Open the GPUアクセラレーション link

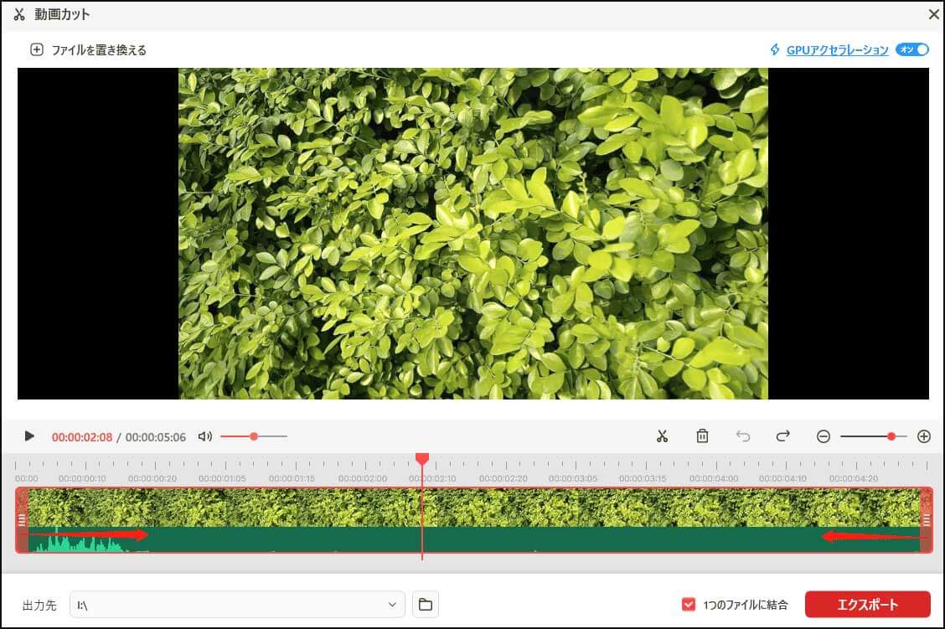[x=837, y=50]
